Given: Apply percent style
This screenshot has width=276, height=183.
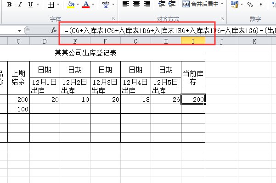Looking at the screenshot, I should [250, 5].
